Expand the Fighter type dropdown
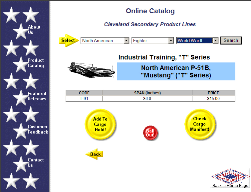 tap(153, 41)
